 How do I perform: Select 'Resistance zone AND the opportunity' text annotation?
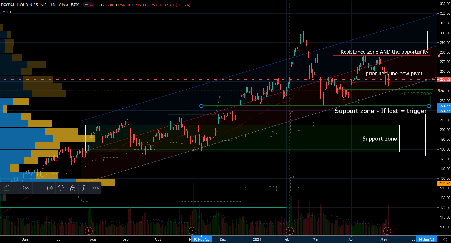pos(385,52)
